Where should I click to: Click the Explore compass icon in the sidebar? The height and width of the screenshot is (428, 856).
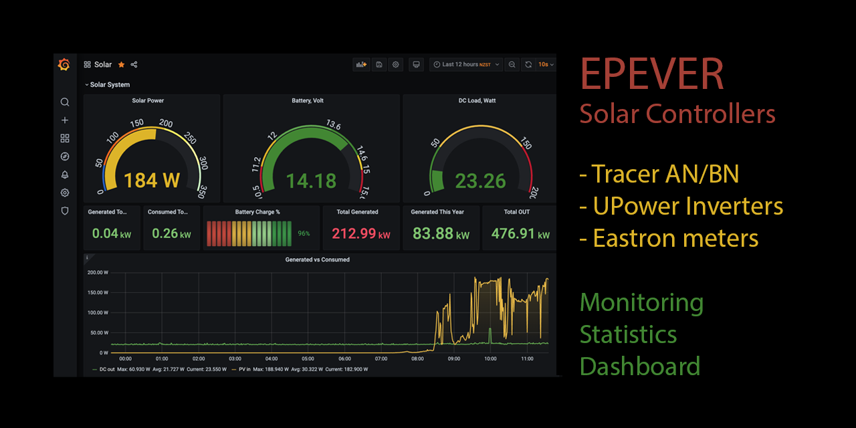pos(64,156)
